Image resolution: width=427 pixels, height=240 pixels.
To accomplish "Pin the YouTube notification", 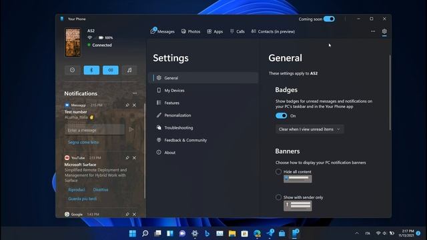I will coord(127,158).
